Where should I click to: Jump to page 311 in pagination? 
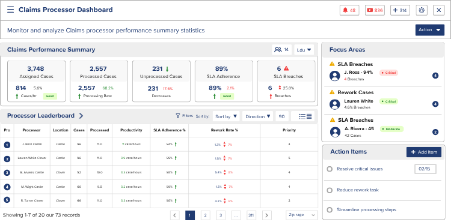point(251,215)
